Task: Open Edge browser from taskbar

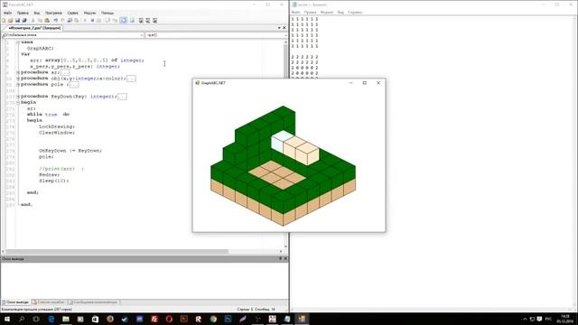Action: tap(51, 319)
